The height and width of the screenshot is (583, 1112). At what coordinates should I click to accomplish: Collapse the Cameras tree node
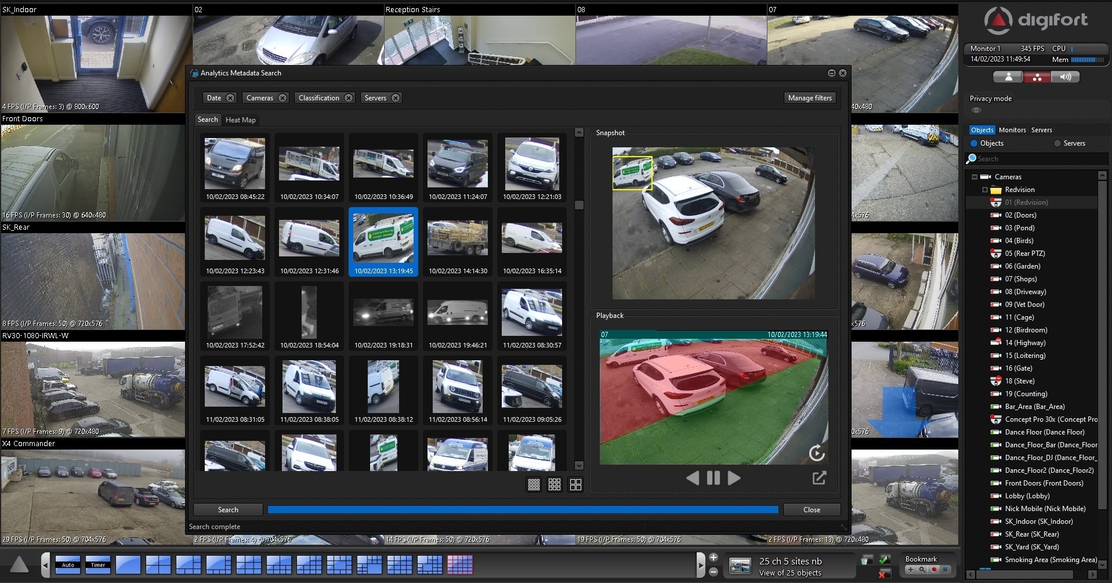975,177
